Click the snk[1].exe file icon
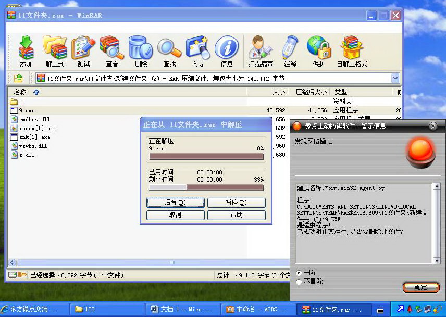 click(14, 137)
